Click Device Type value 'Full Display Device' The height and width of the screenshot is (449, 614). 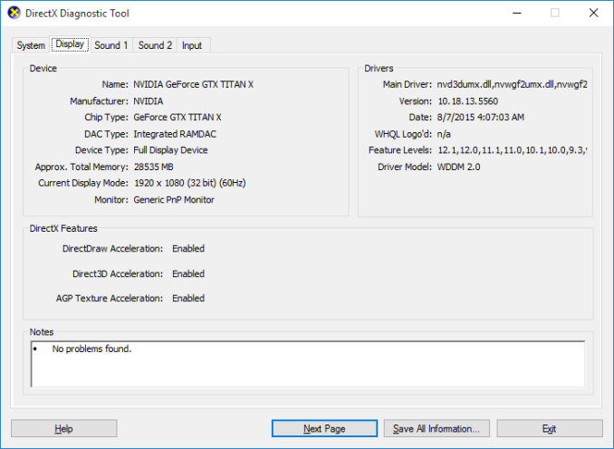pos(171,150)
